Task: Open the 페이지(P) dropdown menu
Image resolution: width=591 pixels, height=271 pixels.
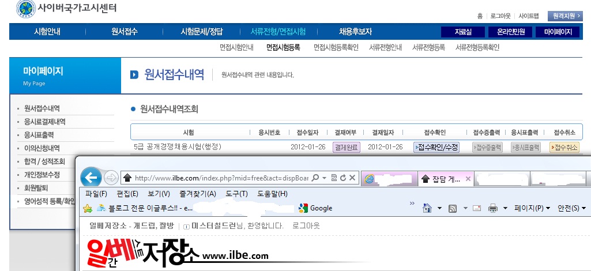Action: point(532,208)
